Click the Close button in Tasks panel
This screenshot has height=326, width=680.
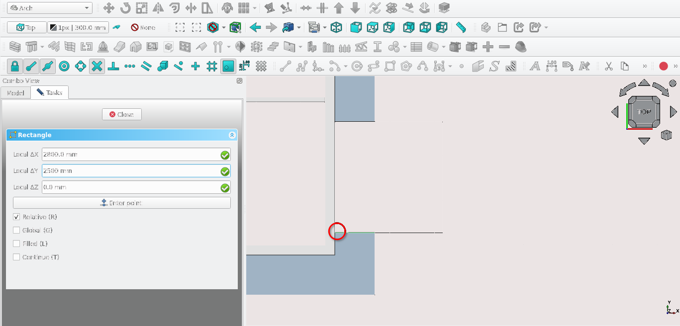(x=121, y=114)
